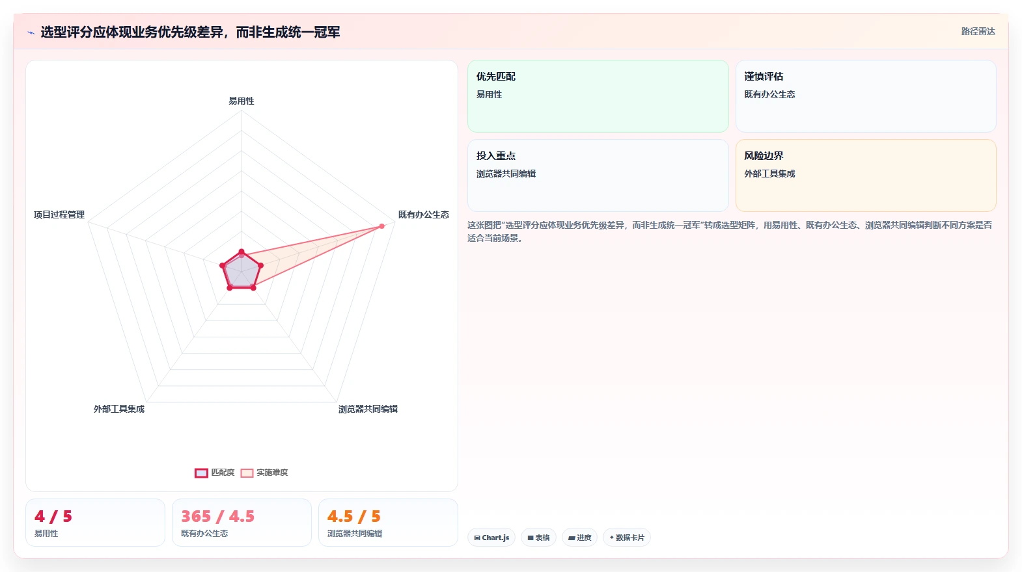Click 易用性 under the 4 / 5 stat
The width and height of the screenshot is (1022, 572).
46,534
